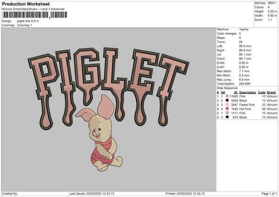Click 'Wilcom EmbroideryStudio – Level 3 Advanced' text

(33, 9)
